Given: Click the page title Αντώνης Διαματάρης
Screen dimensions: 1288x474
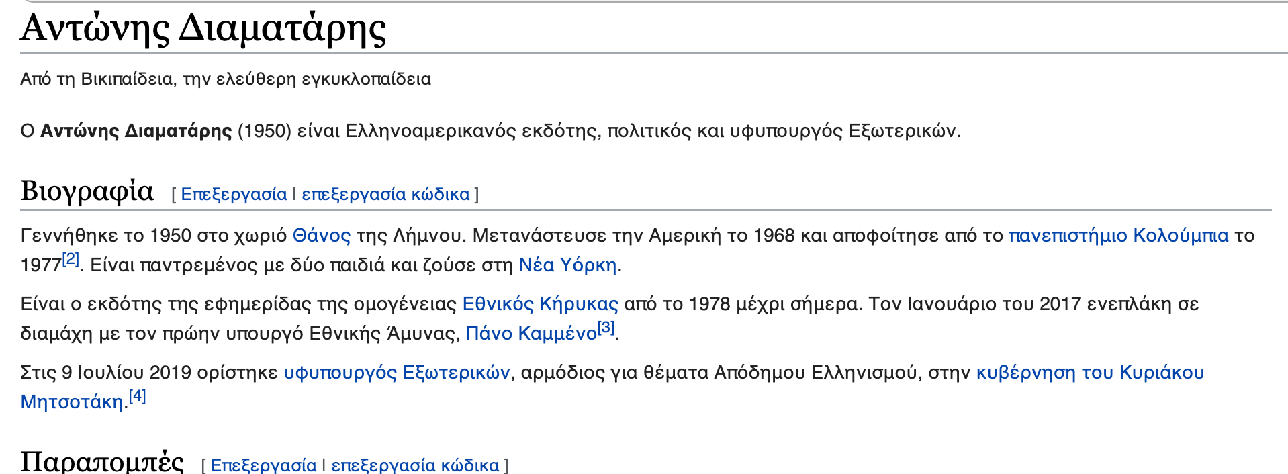Looking at the screenshot, I should (203, 28).
